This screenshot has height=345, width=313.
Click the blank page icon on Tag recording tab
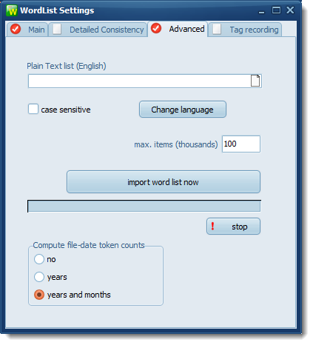tap(217, 29)
